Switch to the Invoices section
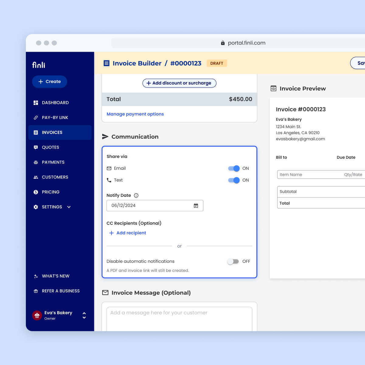This screenshot has height=365, width=365. click(x=52, y=132)
